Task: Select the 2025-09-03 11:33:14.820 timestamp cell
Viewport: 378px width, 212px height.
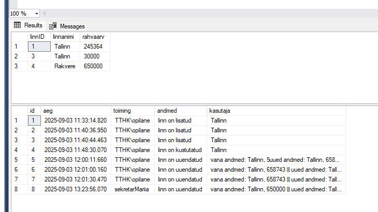Action: pyautogui.click(x=75, y=120)
